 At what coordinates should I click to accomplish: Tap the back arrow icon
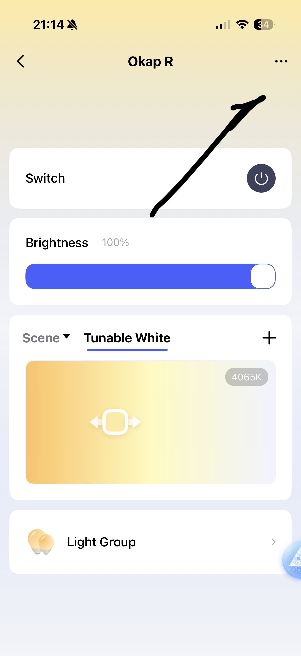click(21, 61)
